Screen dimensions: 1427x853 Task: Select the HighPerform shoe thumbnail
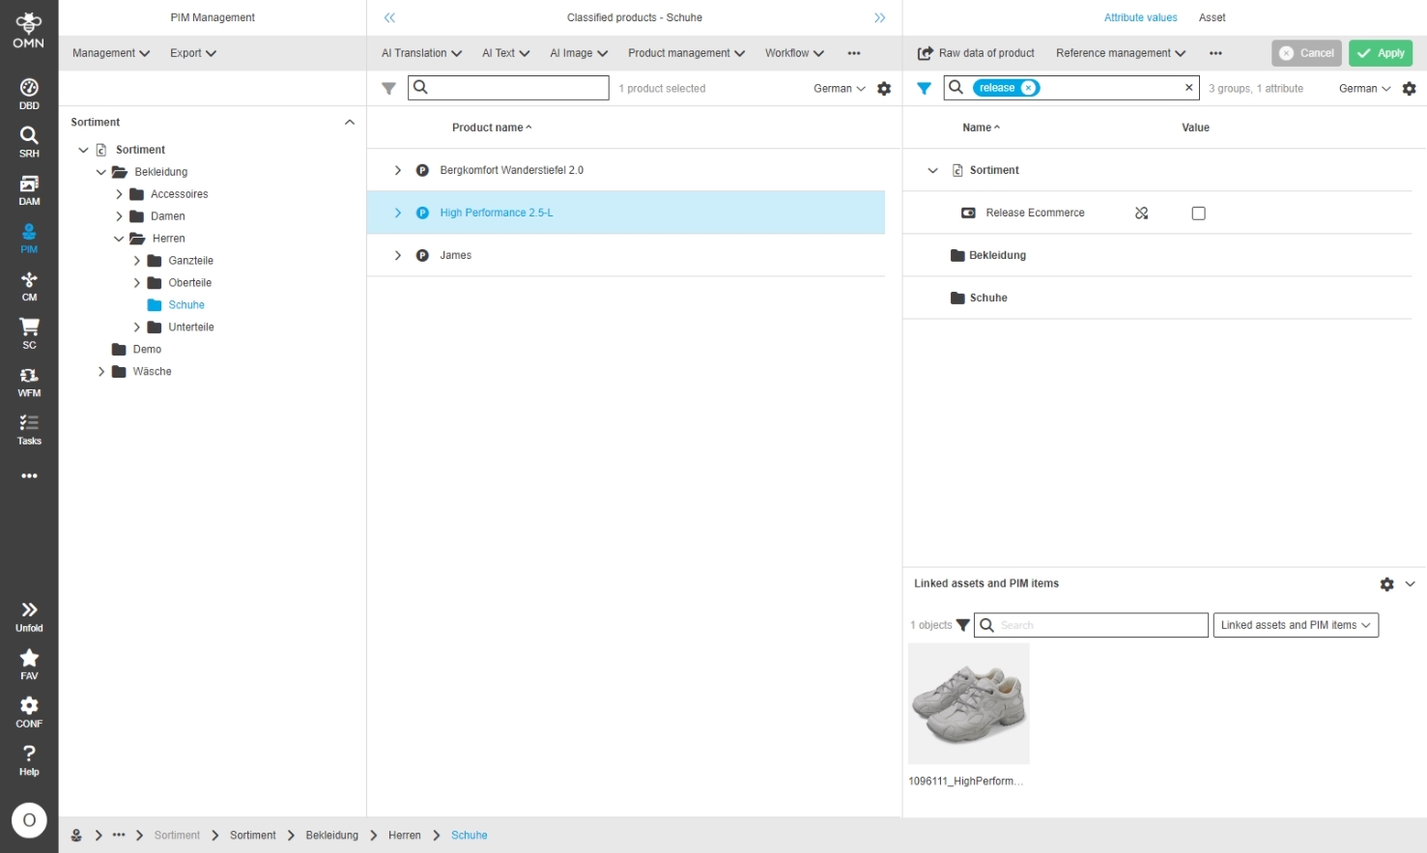pyautogui.click(x=968, y=703)
